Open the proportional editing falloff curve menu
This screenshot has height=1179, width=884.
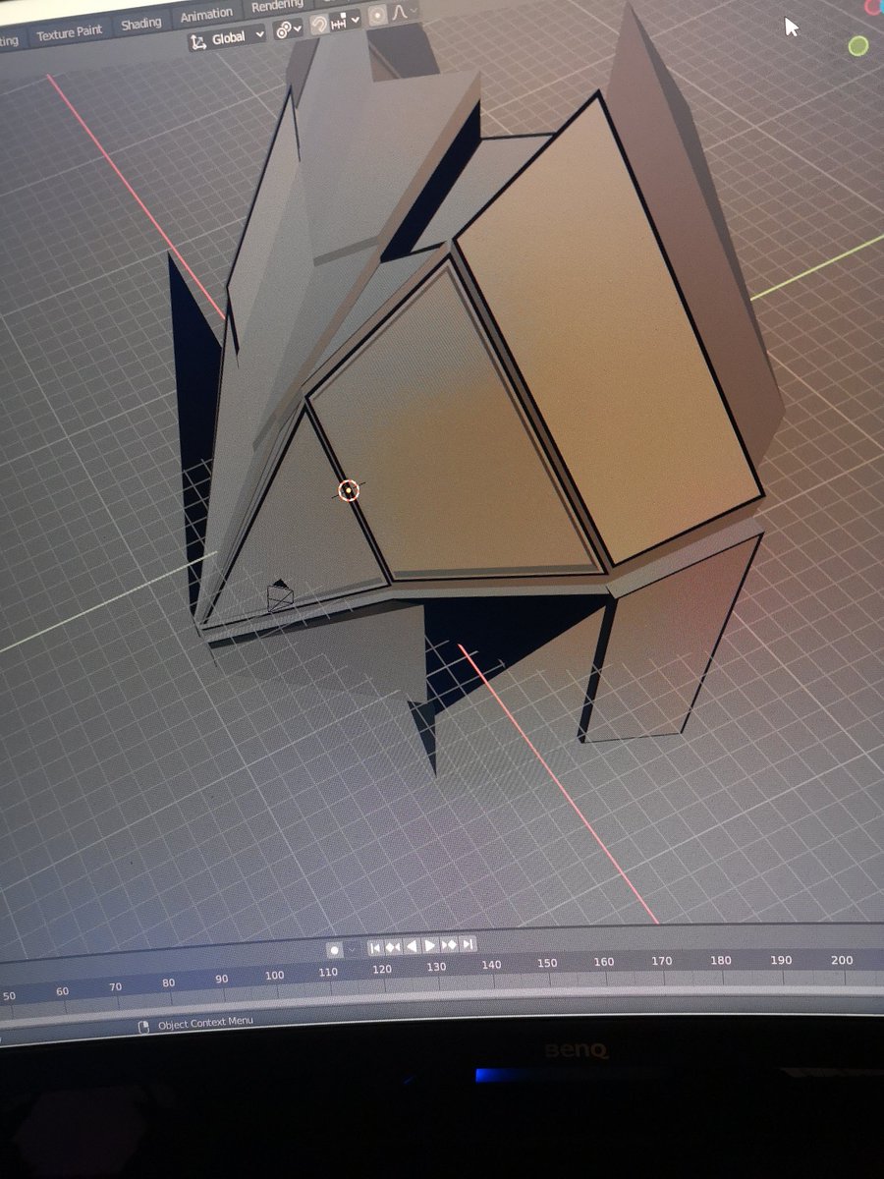click(x=404, y=13)
